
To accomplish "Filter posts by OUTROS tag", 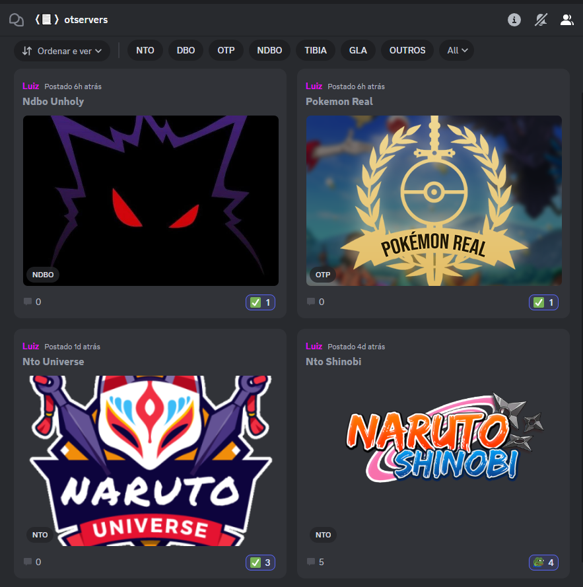I will tap(407, 51).
